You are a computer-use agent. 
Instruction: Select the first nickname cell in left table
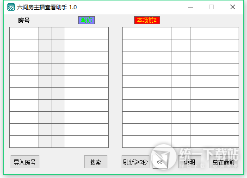86,33
